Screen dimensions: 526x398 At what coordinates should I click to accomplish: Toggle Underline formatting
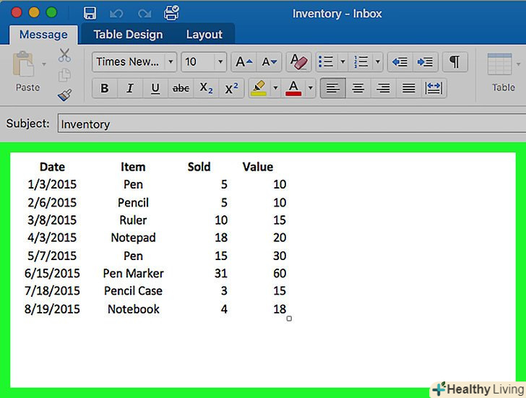pos(155,88)
